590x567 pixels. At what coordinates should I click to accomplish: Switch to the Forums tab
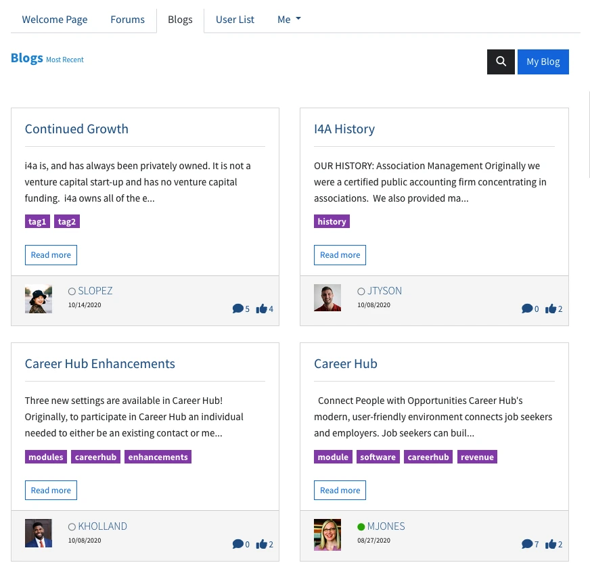127,20
